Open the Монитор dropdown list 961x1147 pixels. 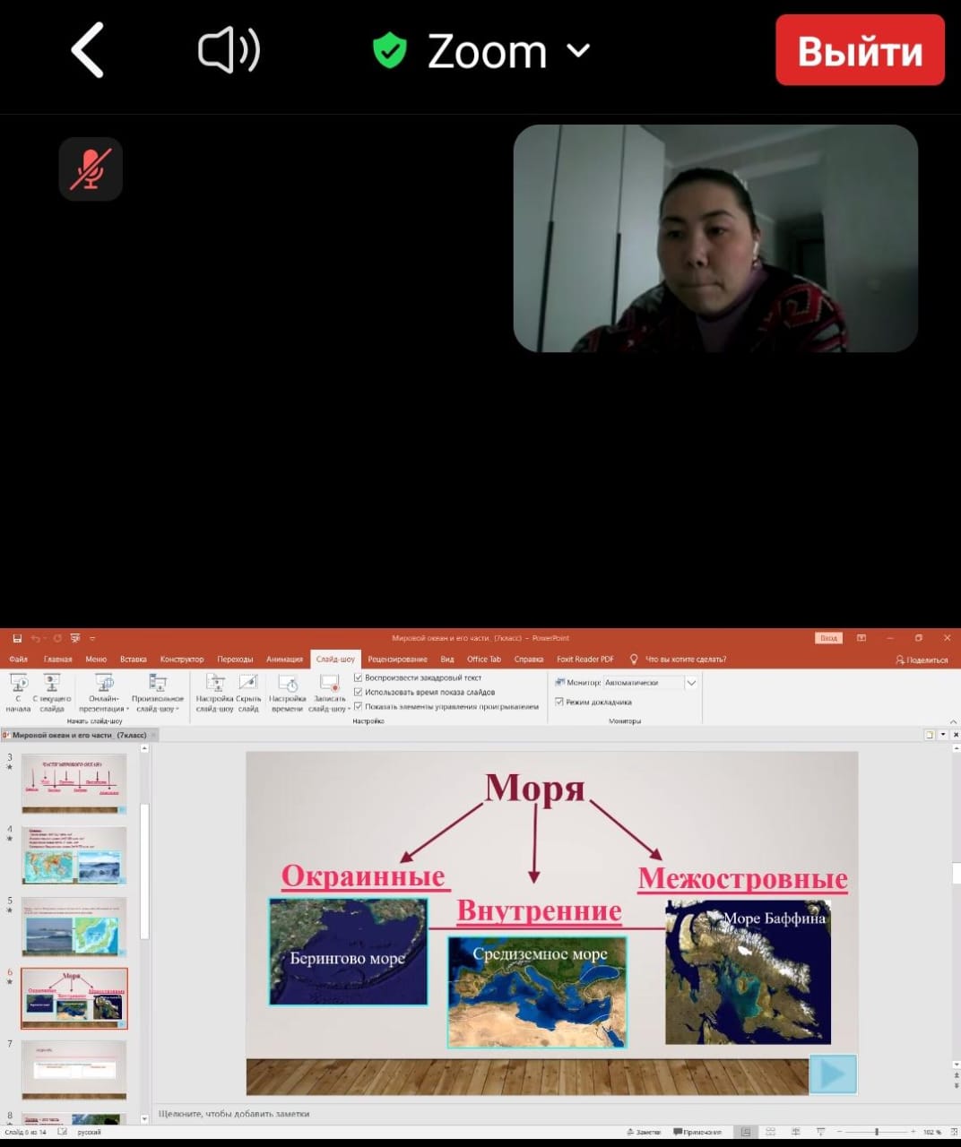(x=691, y=683)
